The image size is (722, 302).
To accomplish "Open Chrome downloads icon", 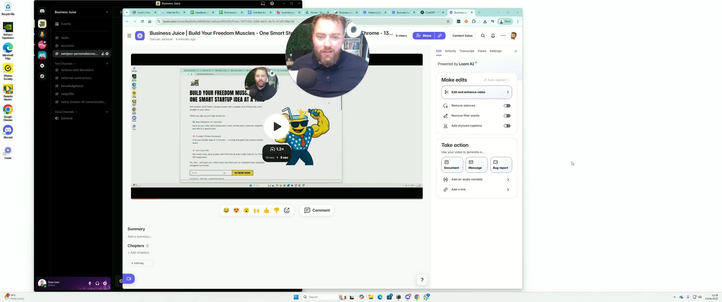I will pyautogui.click(x=485, y=21).
